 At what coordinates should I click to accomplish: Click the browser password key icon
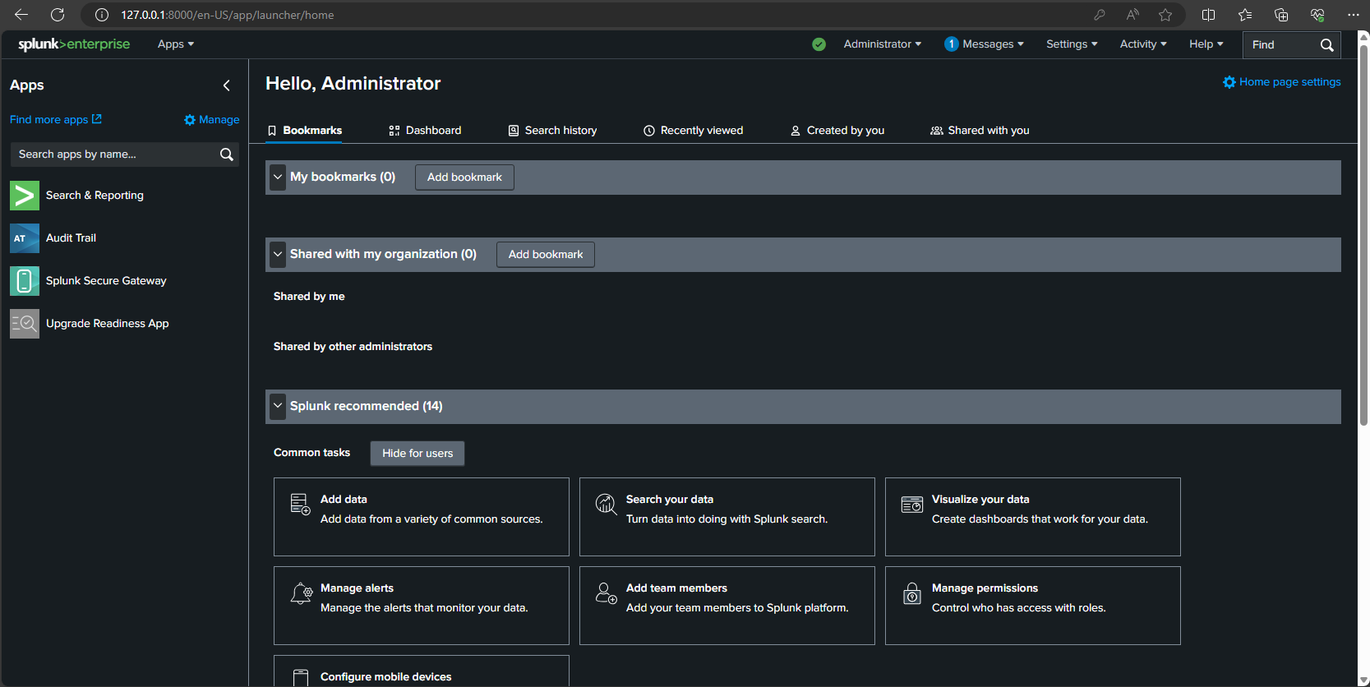coord(1100,15)
